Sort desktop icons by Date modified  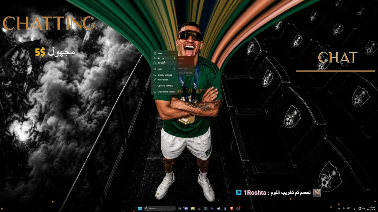pyautogui.click(x=186, y=73)
